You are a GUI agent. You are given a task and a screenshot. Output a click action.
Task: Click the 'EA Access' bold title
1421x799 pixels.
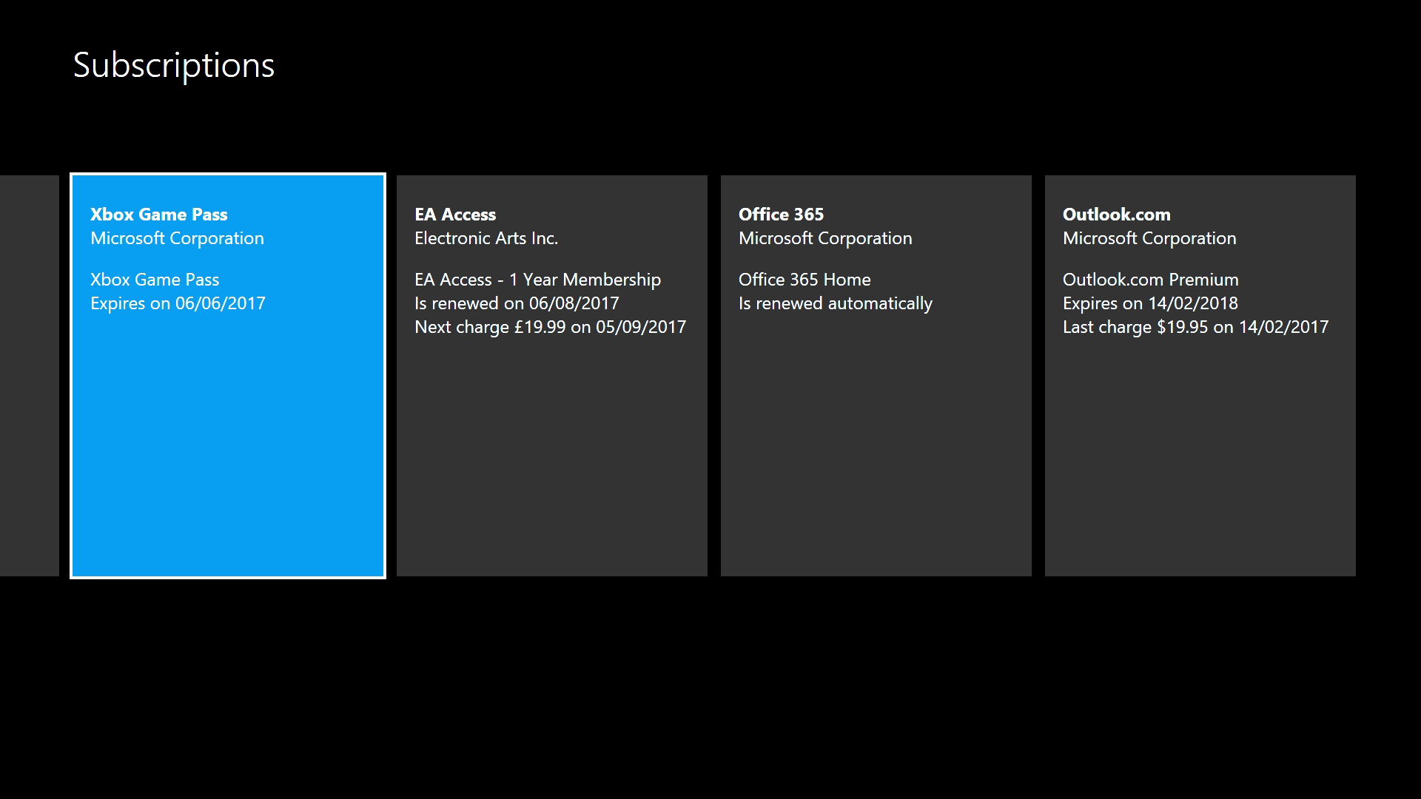point(455,215)
